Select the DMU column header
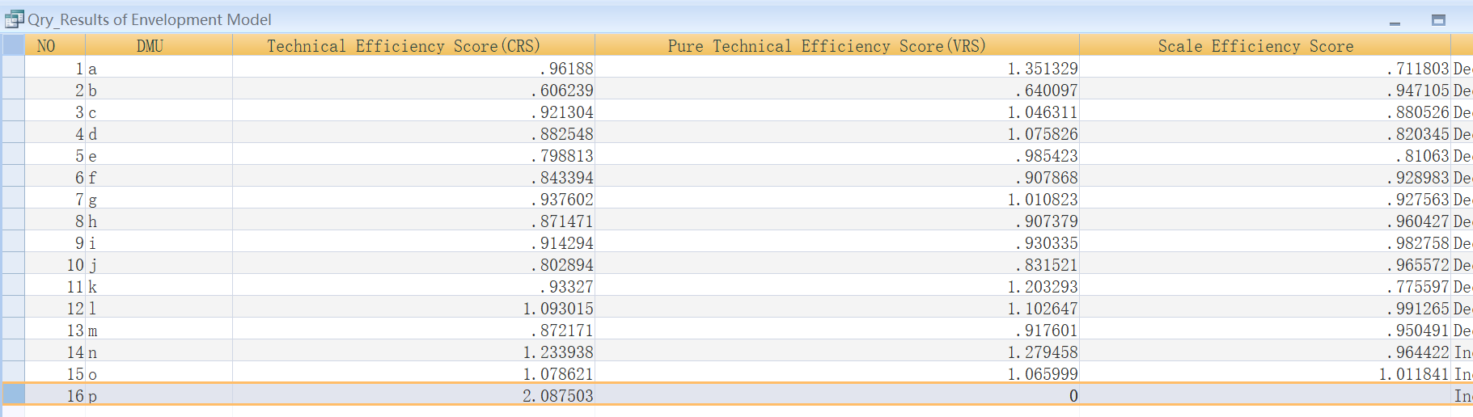Viewport: 1473px width, 417px height. click(x=150, y=46)
